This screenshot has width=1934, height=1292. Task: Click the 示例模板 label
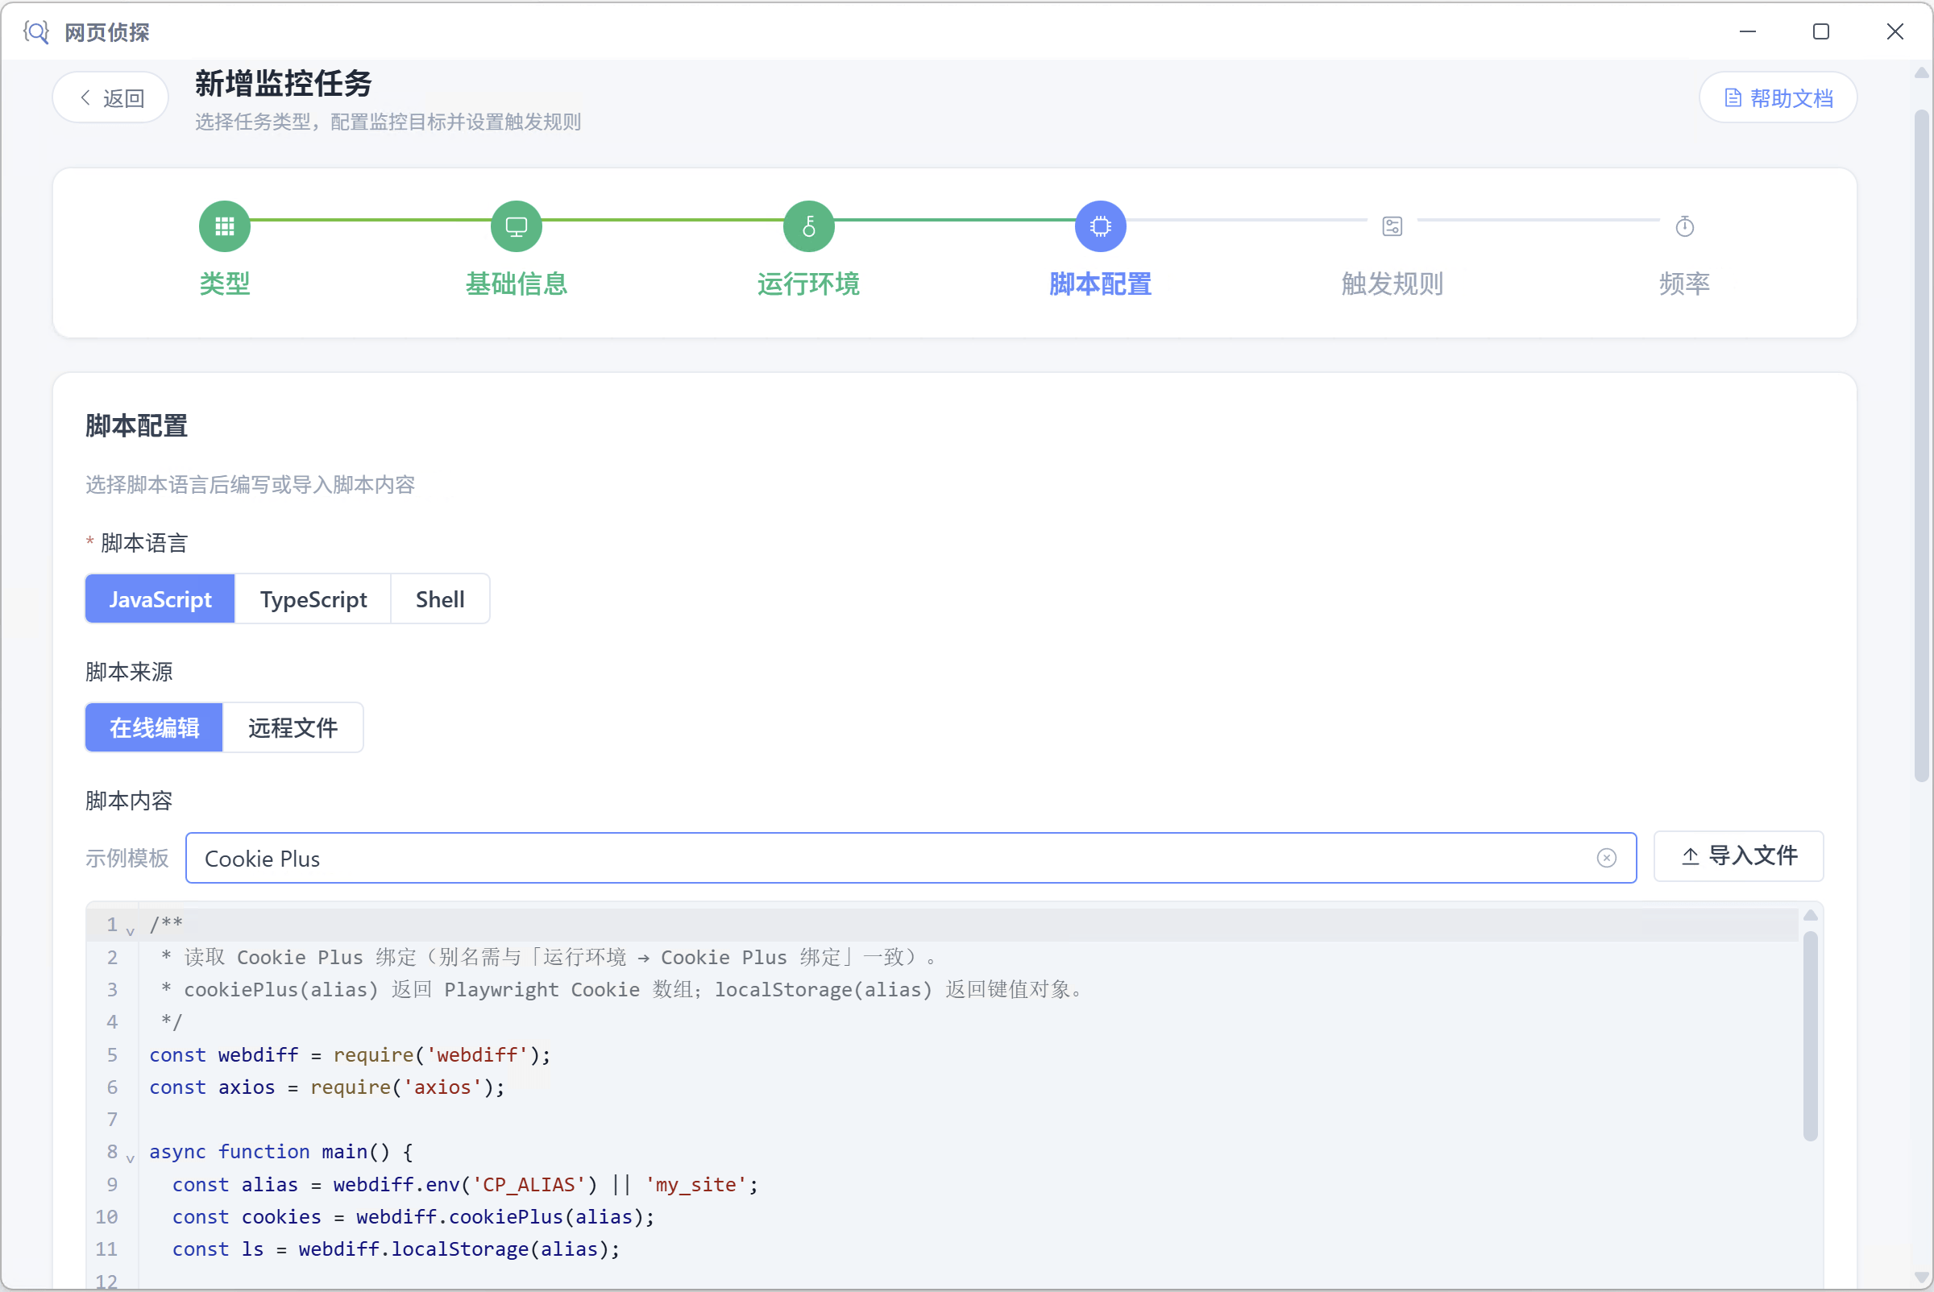(127, 858)
